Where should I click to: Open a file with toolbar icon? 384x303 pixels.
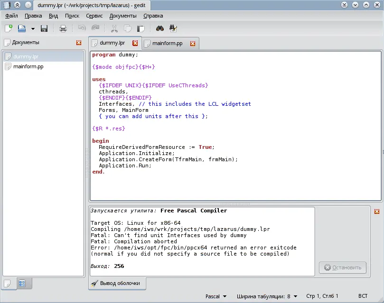click(22, 28)
